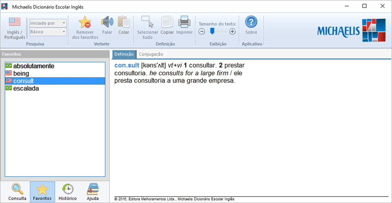Open the Histórico clock panel

tap(68, 192)
